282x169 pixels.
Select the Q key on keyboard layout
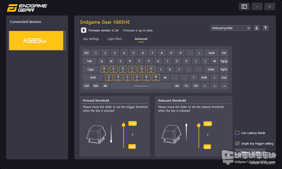click(x=102, y=61)
